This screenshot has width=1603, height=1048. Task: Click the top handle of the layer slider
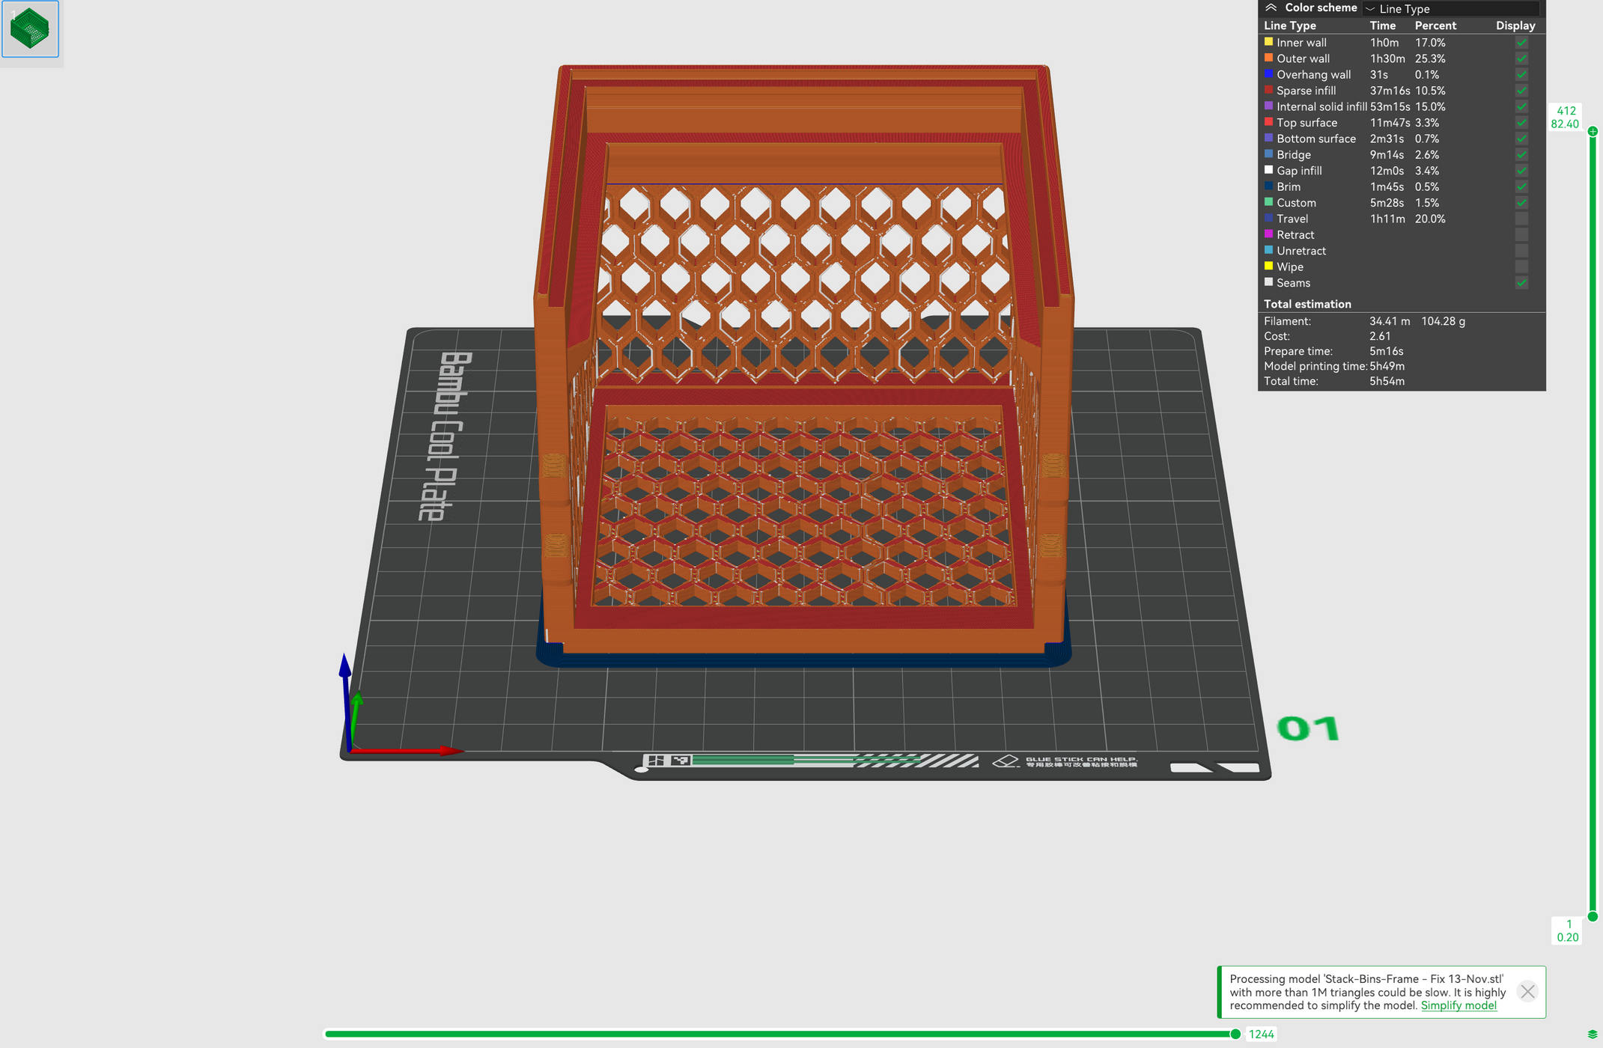1593,132
